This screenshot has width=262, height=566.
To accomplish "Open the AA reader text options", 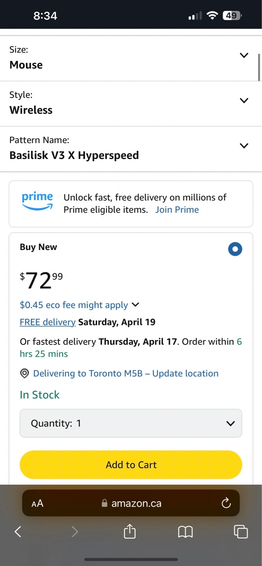I will click(x=37, y=504).
